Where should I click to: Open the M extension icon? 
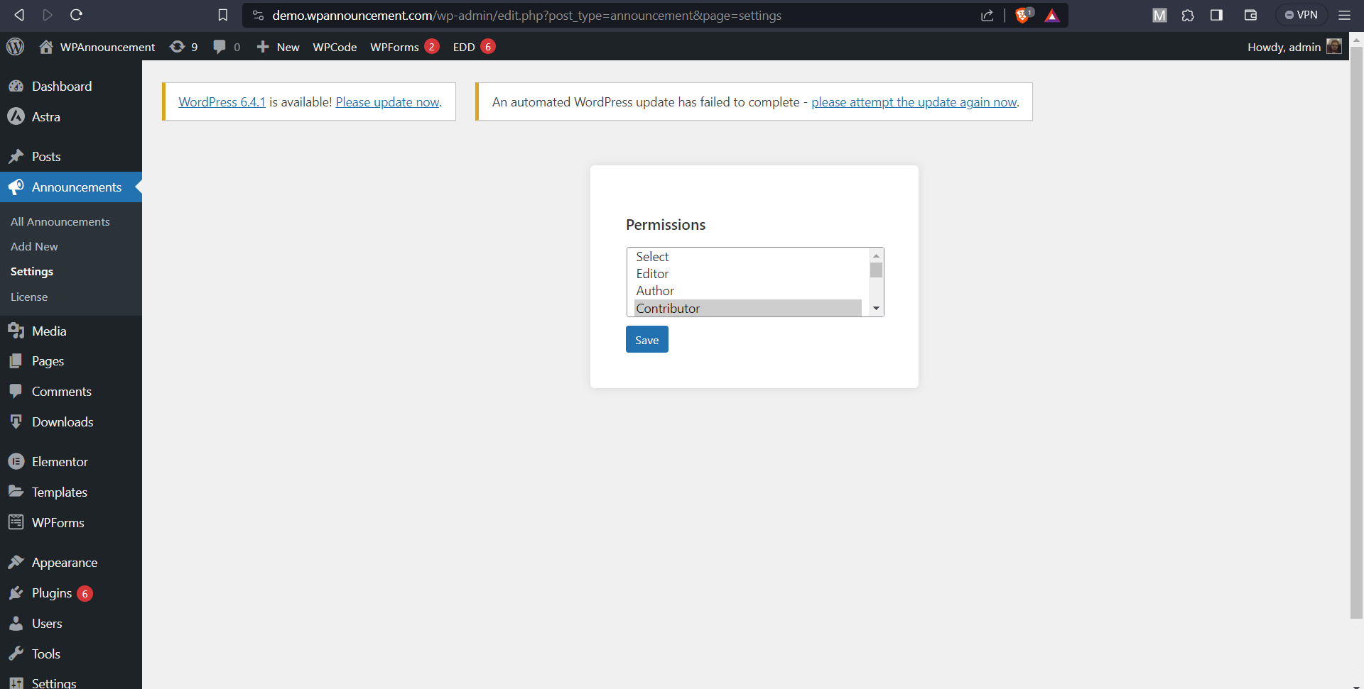1159,15
